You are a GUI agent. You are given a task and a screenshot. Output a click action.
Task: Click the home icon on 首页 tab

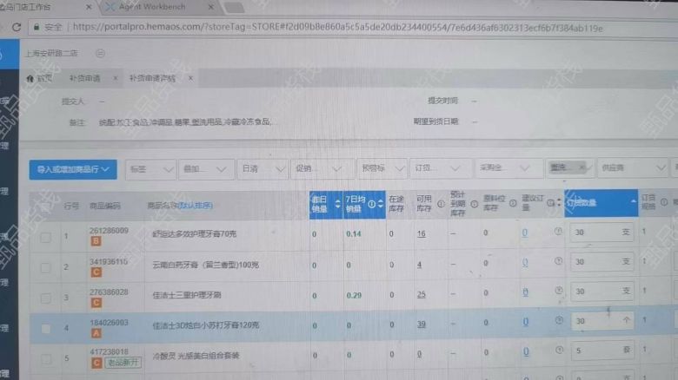29,78
